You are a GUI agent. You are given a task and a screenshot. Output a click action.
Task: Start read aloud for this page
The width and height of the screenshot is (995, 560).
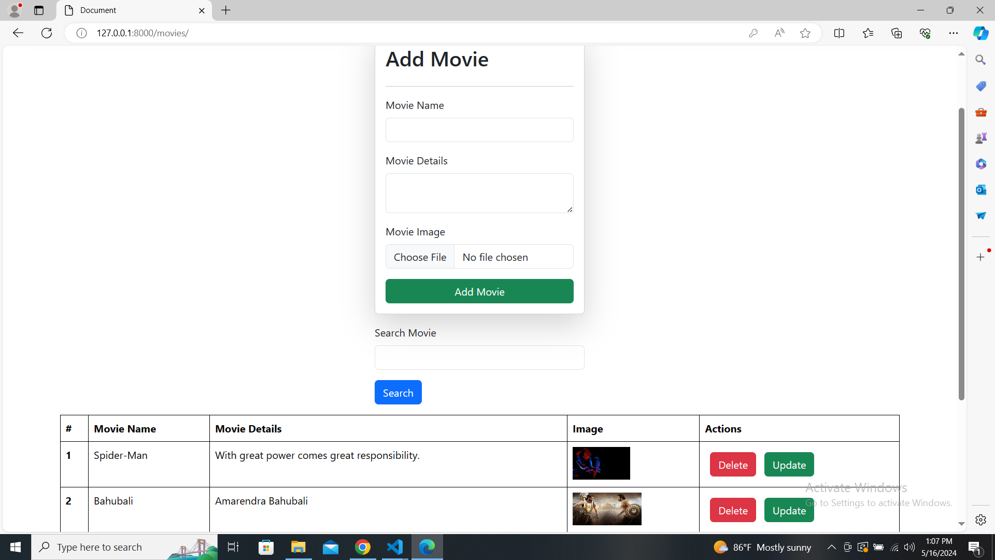(779, 33)
